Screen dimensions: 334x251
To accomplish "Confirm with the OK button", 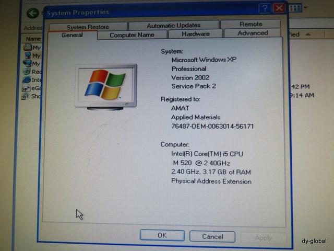I will click(162, 235).
